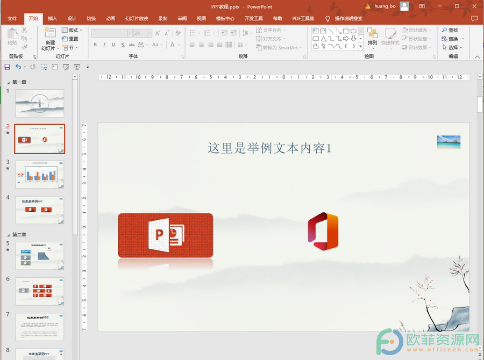Select the red PowerPoint logo picture
This screenshot has width=484, height=360.
click(x=166, y=235)
